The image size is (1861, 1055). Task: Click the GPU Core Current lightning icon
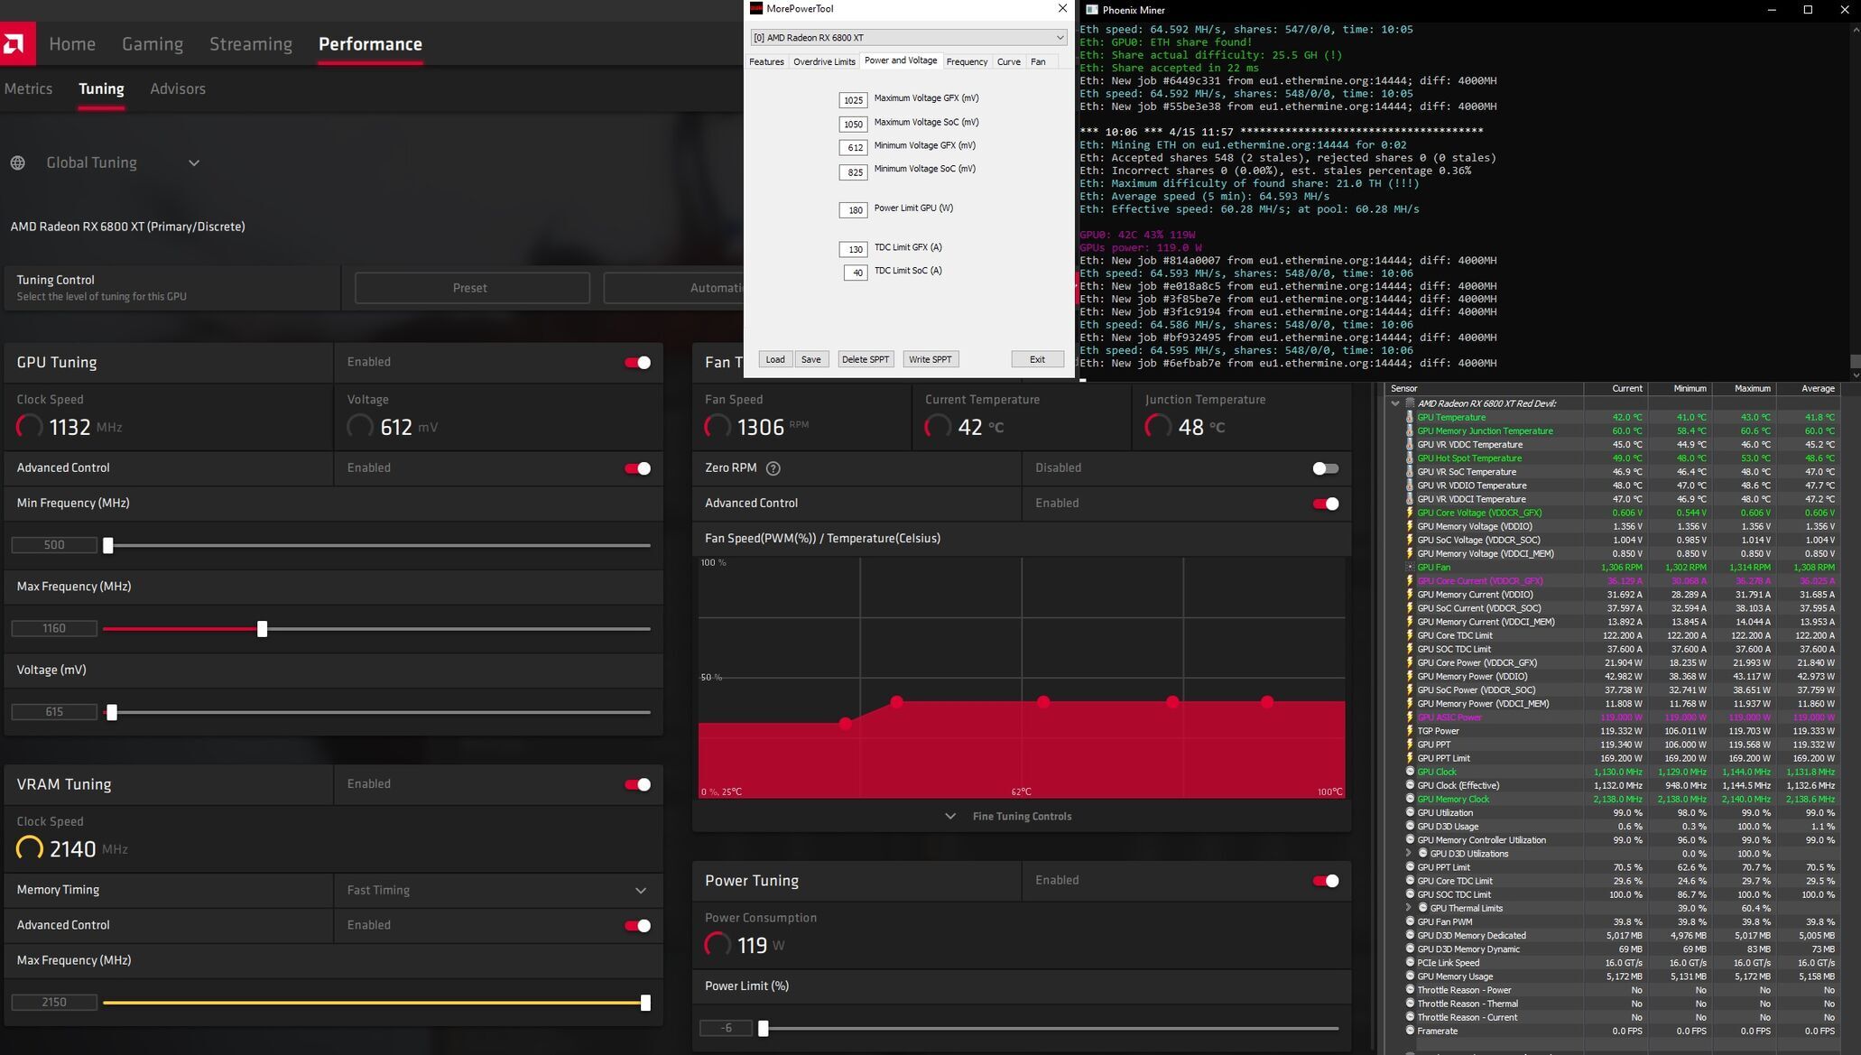[1410, 581]
